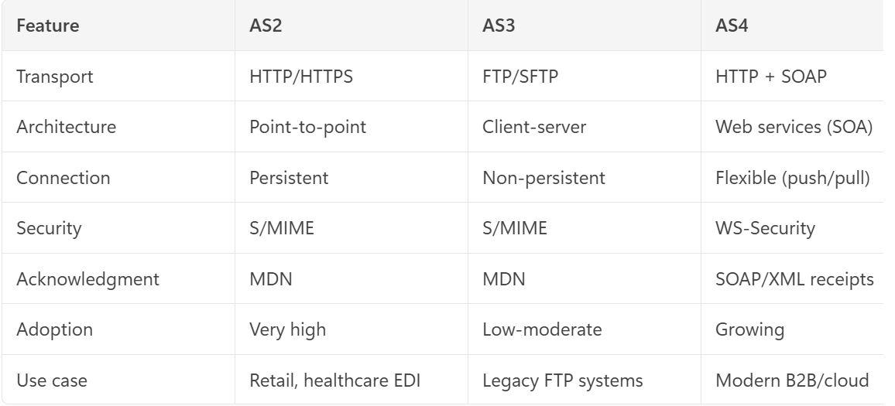Select the Low-moderate cell
The image size is (895, 406).
coord(542,329)
